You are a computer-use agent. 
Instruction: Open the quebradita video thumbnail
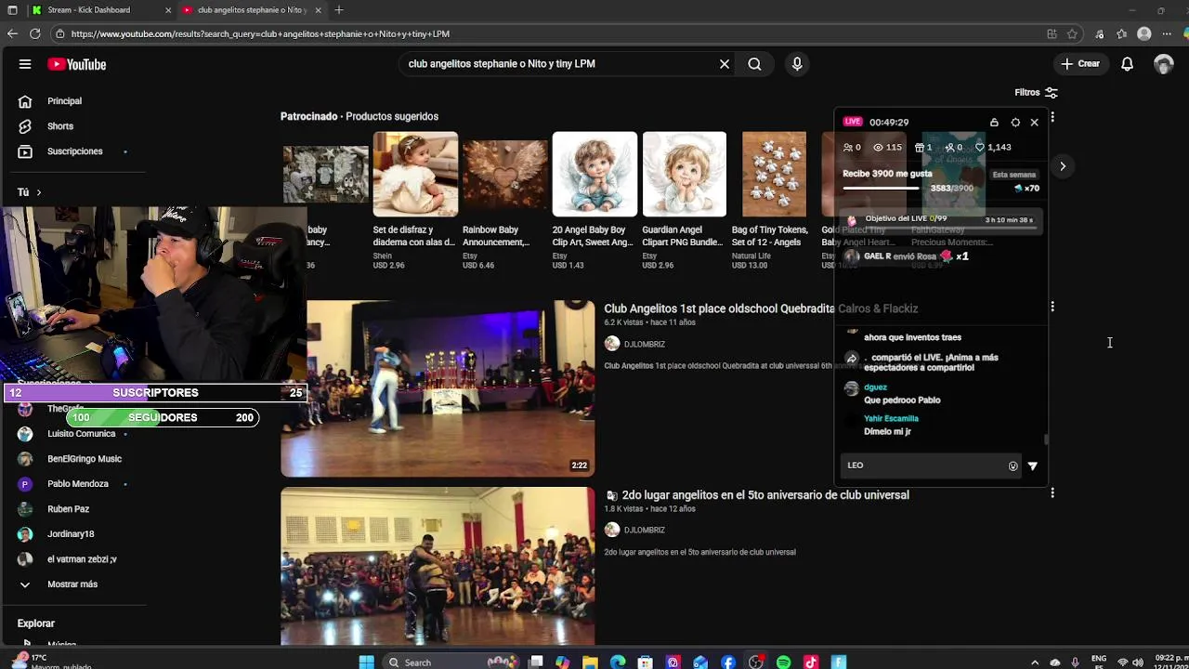point(438,388)
